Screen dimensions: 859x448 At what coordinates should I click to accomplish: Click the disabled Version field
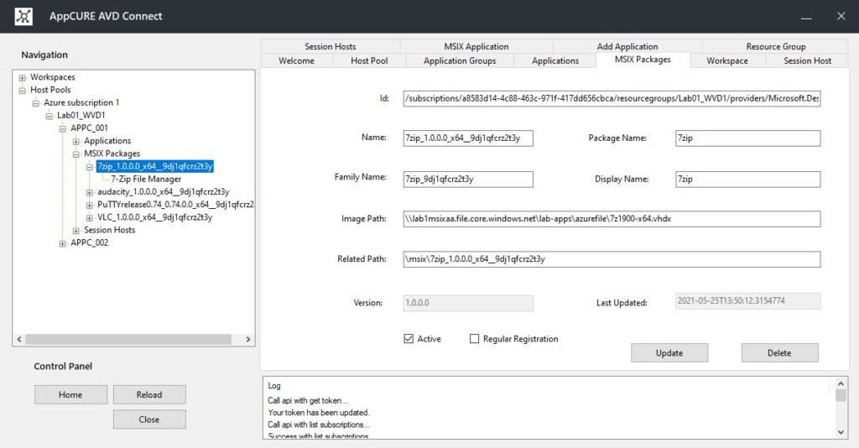pyautogui.click(x=468, y=303)
